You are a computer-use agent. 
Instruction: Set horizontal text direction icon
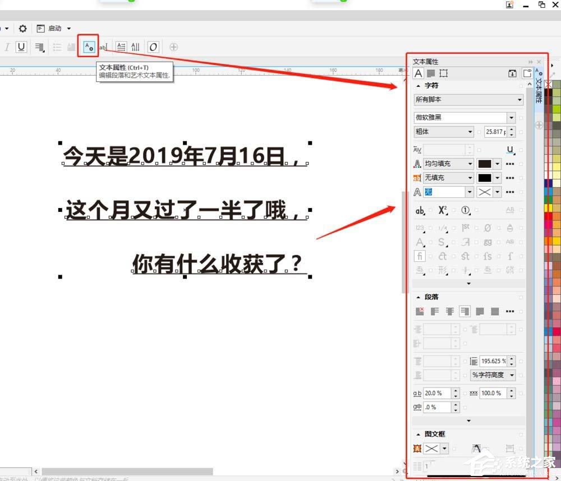pyautogui.click(x=121, y=47)
